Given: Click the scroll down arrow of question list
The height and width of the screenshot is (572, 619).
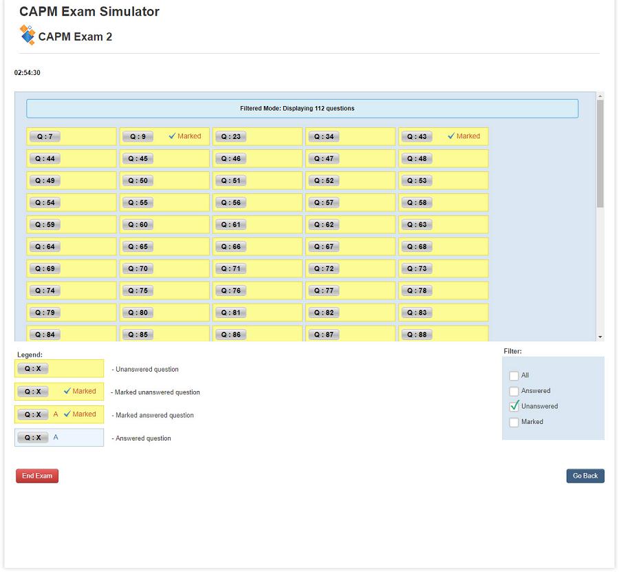Looking at the screenshot, I should click(600, 337).
